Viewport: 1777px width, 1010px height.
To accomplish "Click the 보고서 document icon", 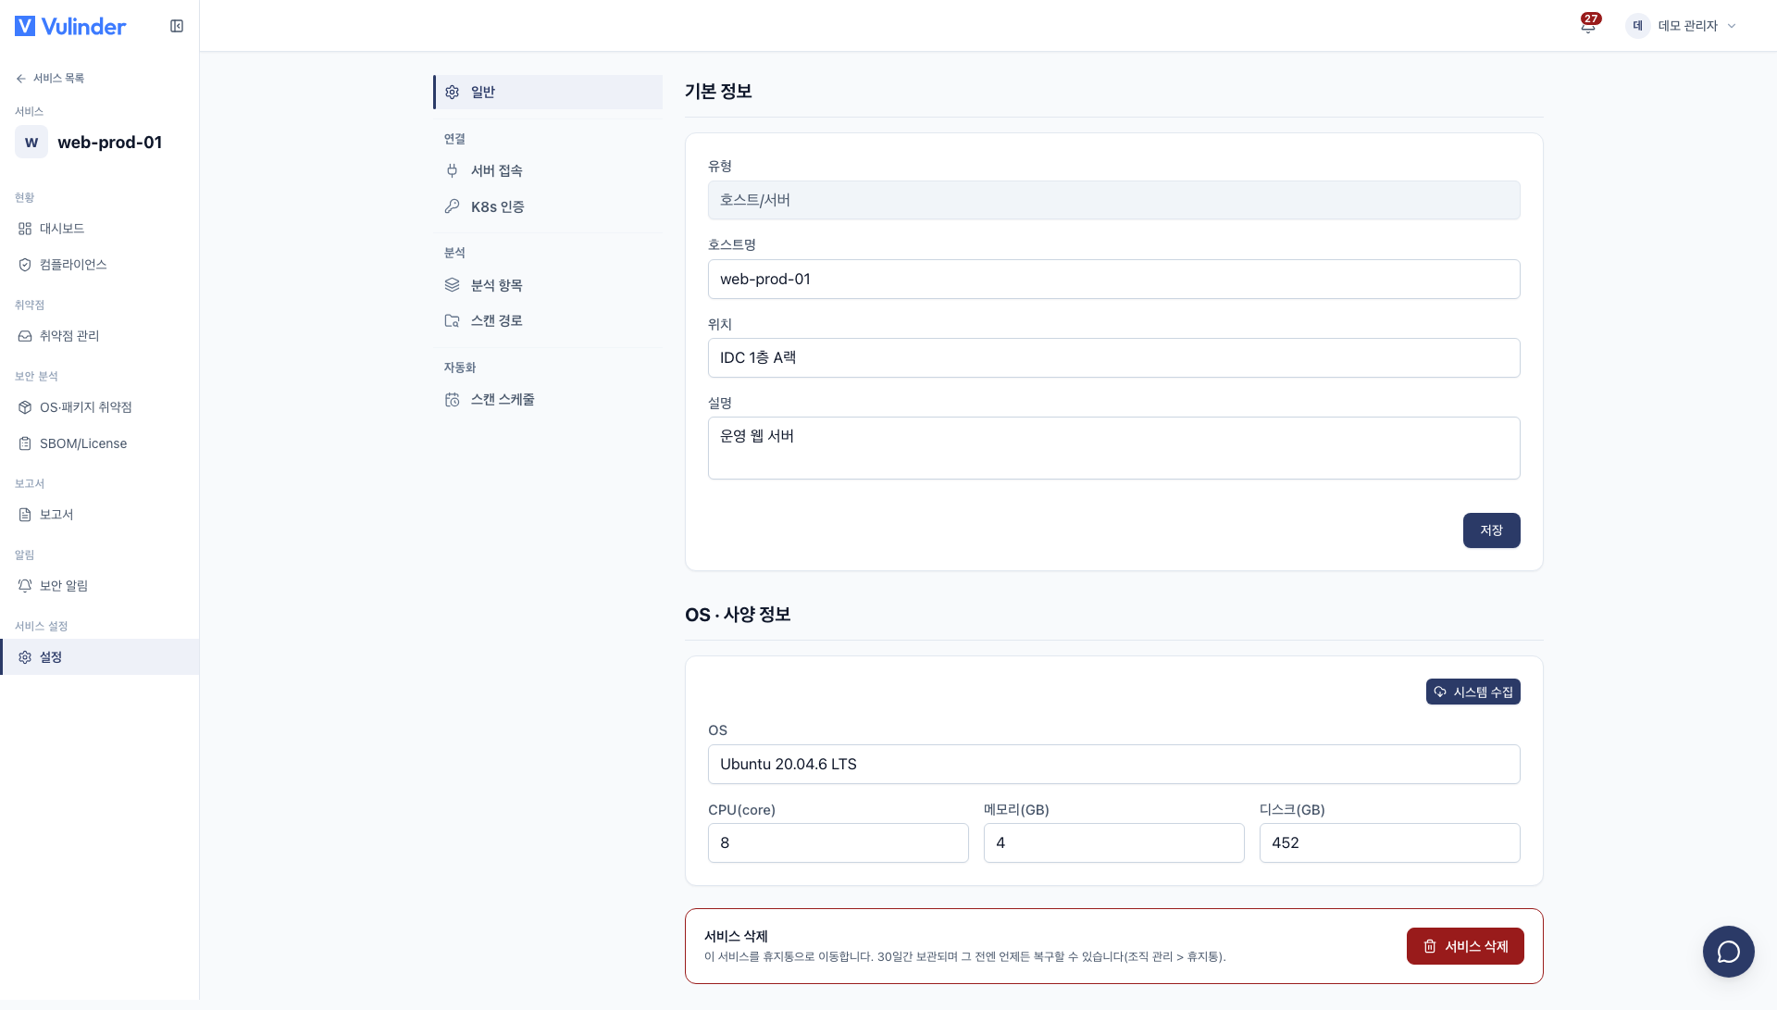I will [25, 515].
